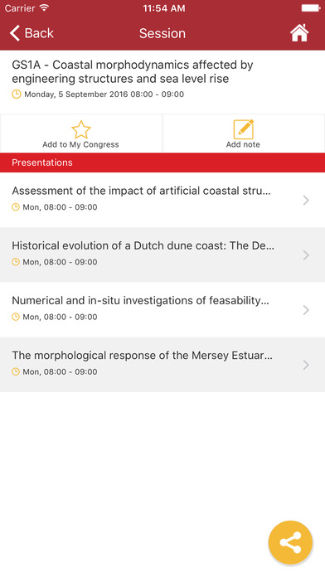The width and height of the screenshot is (325, 577).
Task: Tap the orange share floating button
Action: tap(290, 542)
